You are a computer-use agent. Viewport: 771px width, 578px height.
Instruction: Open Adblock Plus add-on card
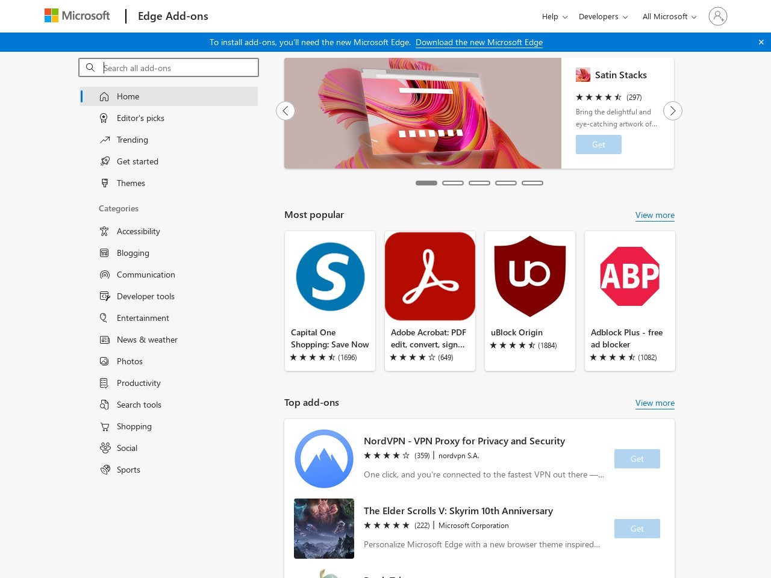coord(630,301)
